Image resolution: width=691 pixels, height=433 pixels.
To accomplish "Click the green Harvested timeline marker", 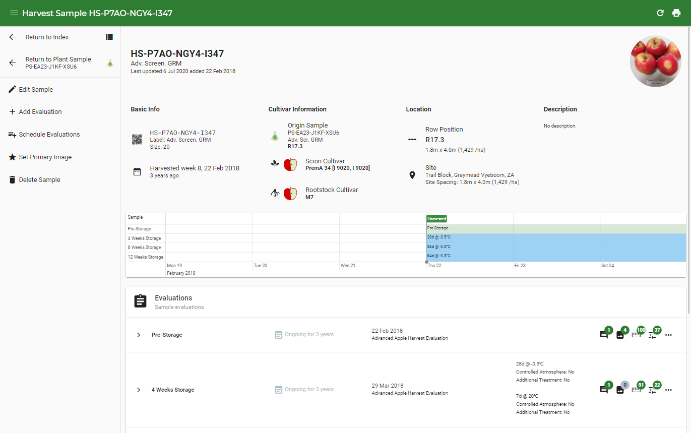I will coord(436,219).
